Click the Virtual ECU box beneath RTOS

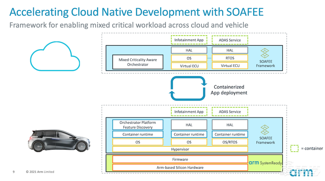[229, 66]
